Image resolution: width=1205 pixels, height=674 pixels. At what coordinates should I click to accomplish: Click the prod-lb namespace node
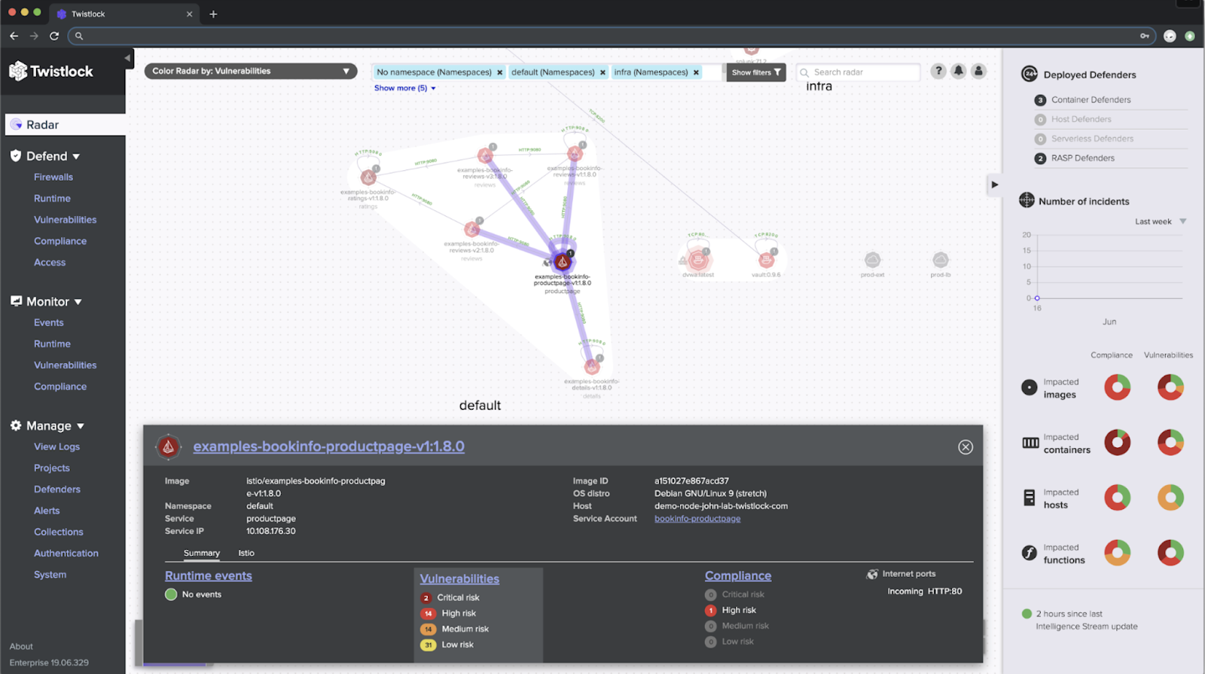click(941, 260)
